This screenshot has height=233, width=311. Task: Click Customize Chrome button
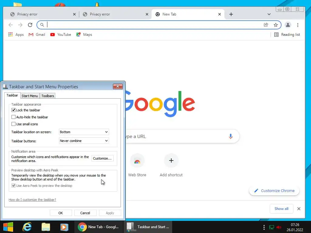coord(274,191)
